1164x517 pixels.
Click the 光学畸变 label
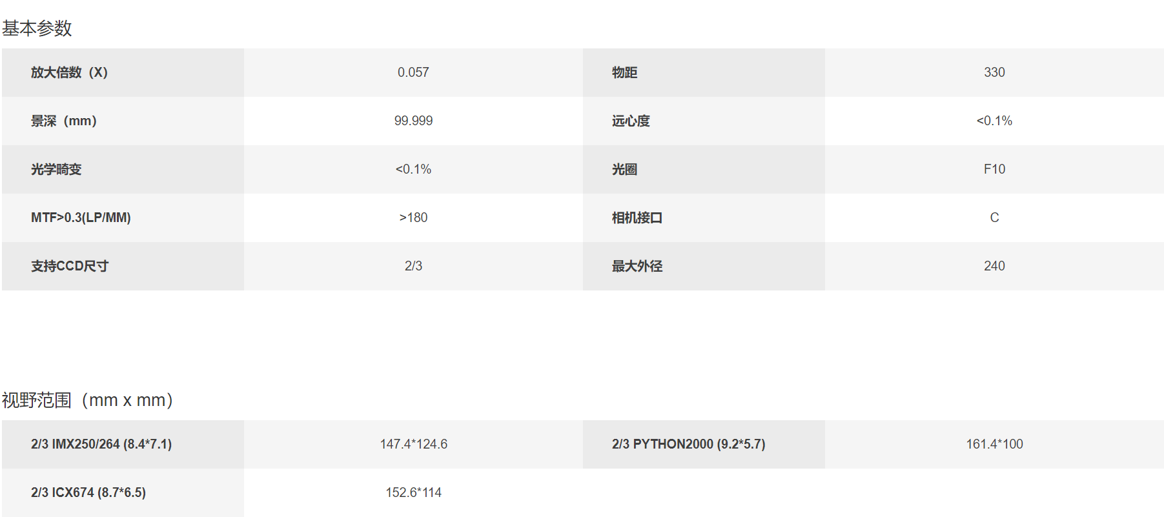[56, 169]
